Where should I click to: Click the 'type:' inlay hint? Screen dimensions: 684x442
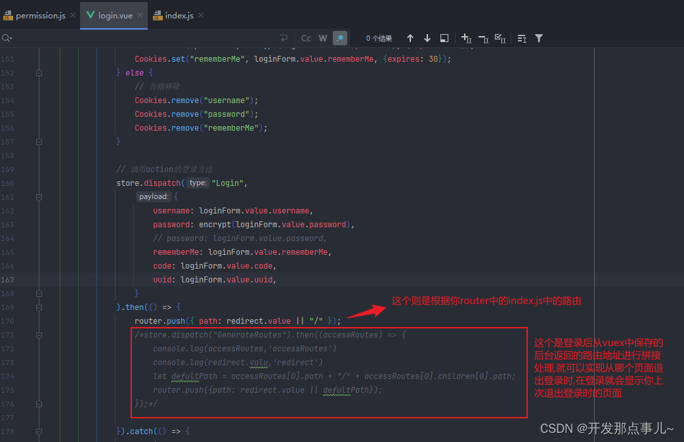[198, 183]
